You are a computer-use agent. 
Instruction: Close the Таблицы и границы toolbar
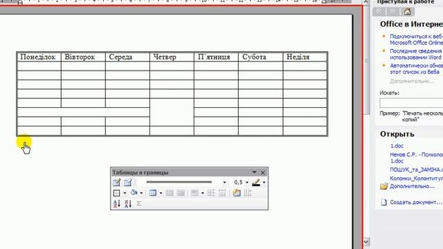263,172
